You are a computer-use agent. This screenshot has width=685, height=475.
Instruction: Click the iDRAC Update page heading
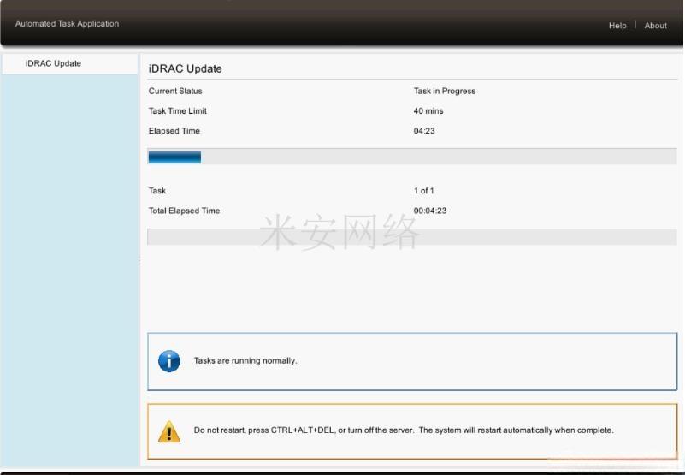pyautogui.click(x=186, y=68)
